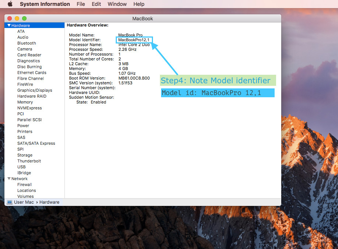
Task: Select Locations under Network
Action: [27, 190]
